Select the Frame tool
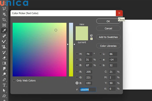The height and width of the screenshot is (101, 152). point(4,25)
